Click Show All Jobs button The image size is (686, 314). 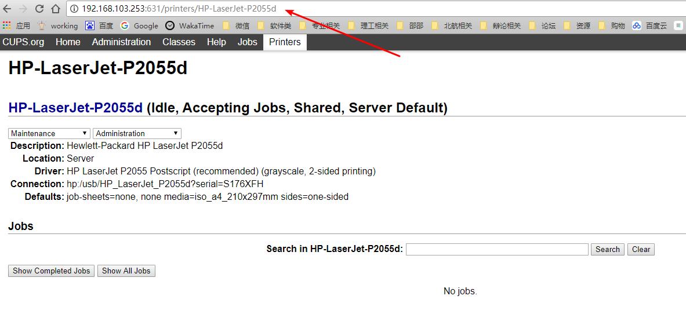126,271
